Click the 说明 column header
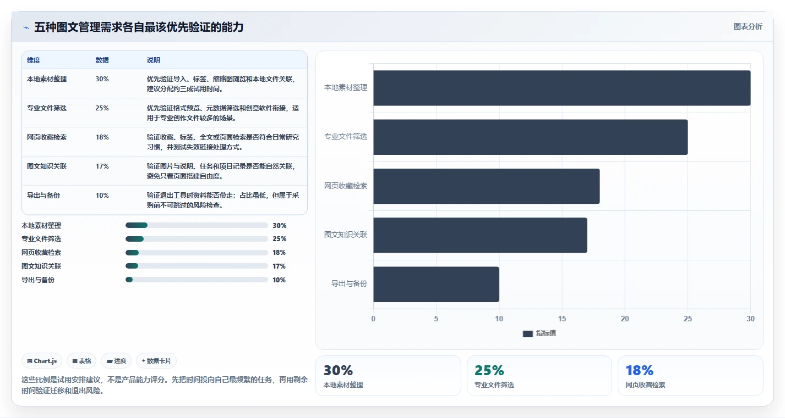The height and width of the screenshot is (418, 785). 154,60
